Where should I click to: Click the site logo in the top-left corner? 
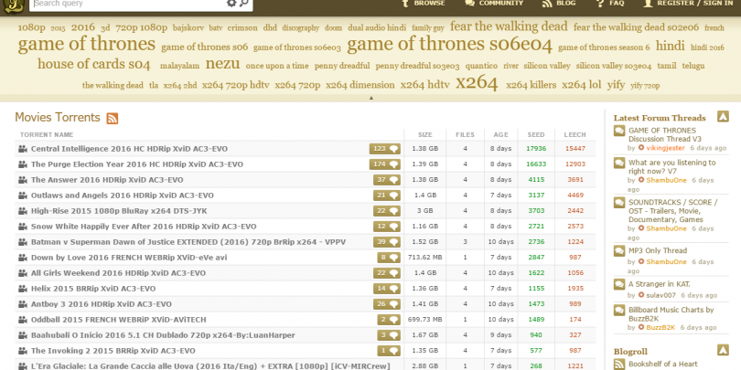(13, 5)
